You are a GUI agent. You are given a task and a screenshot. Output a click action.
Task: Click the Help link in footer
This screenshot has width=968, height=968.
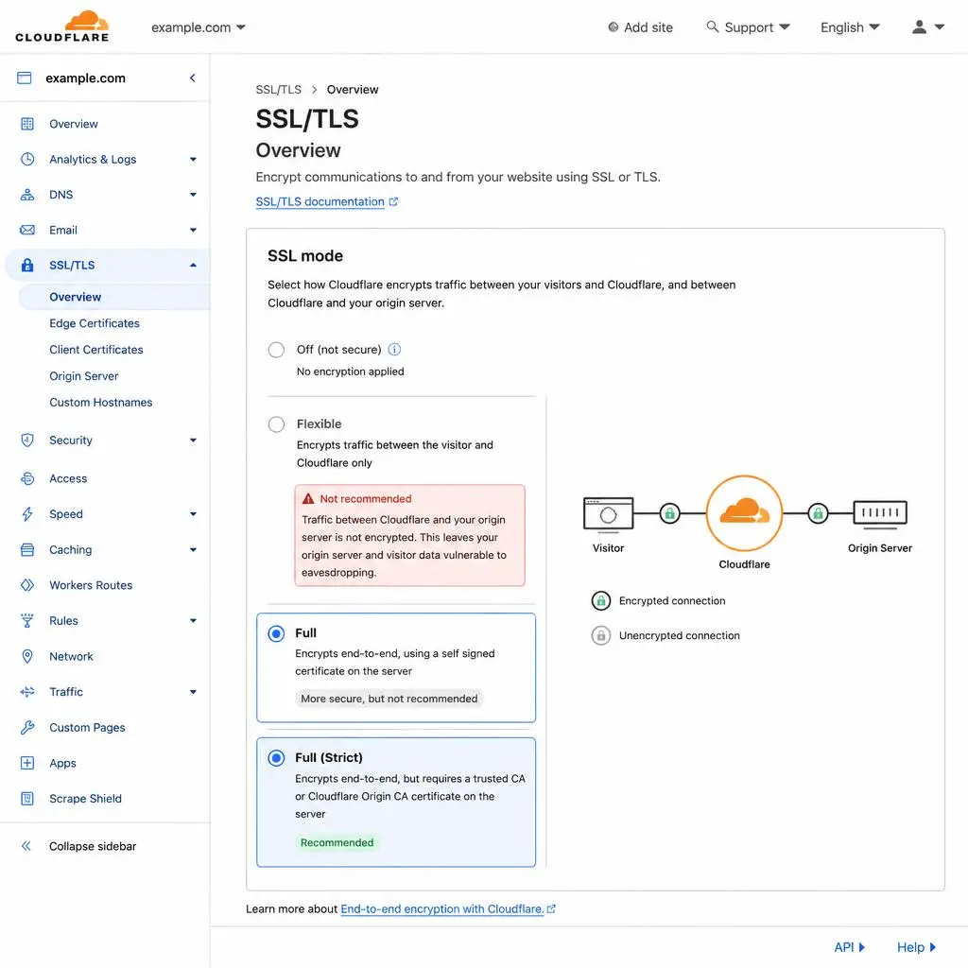(916, 947)
